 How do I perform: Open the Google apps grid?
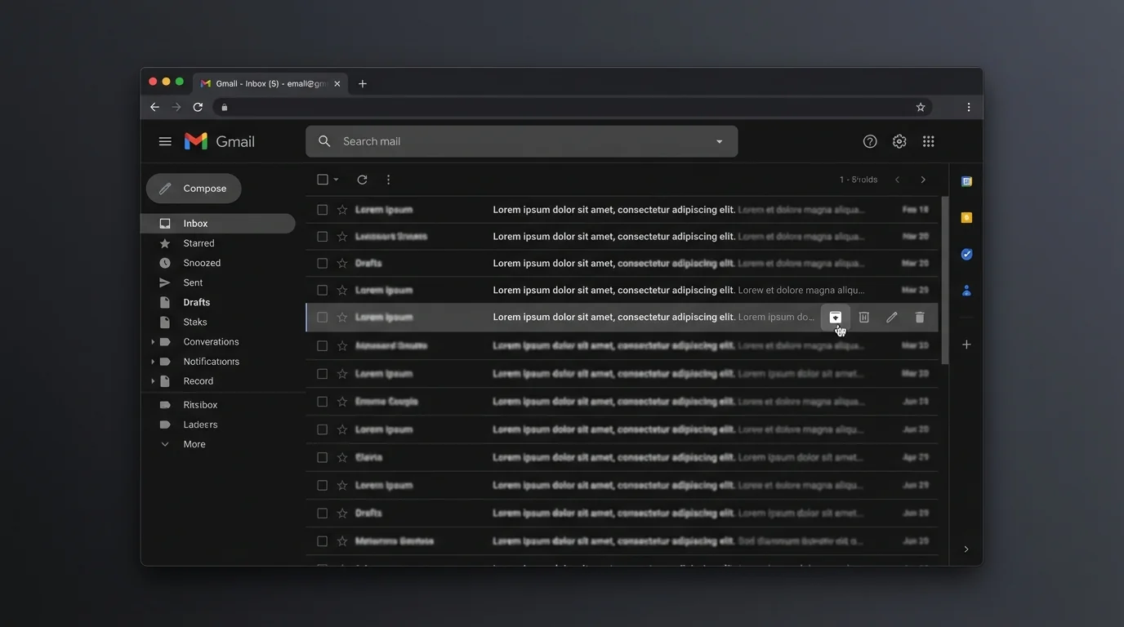[x=929, y=141]
